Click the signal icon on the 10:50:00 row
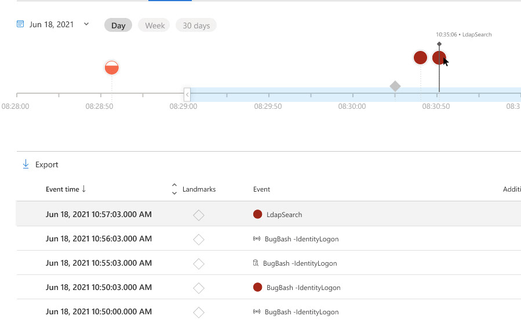The image size is (521, 323). (257, 311)
